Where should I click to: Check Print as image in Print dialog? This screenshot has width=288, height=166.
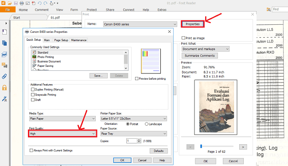(183, 38)
